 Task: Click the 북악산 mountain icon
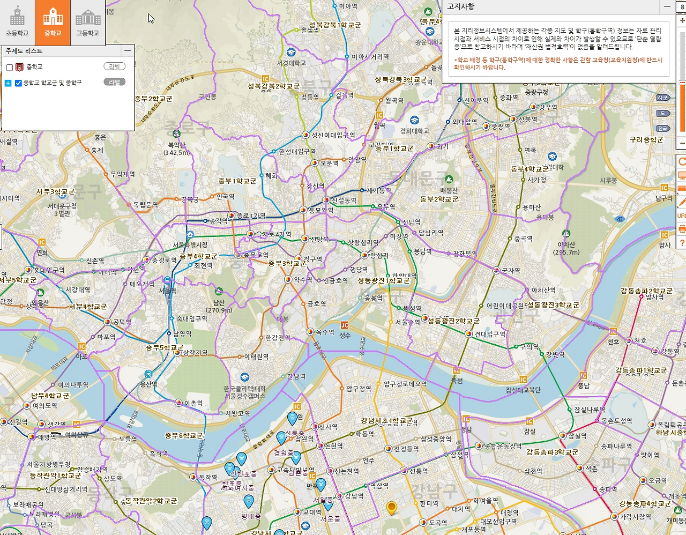tap(177, 135)
